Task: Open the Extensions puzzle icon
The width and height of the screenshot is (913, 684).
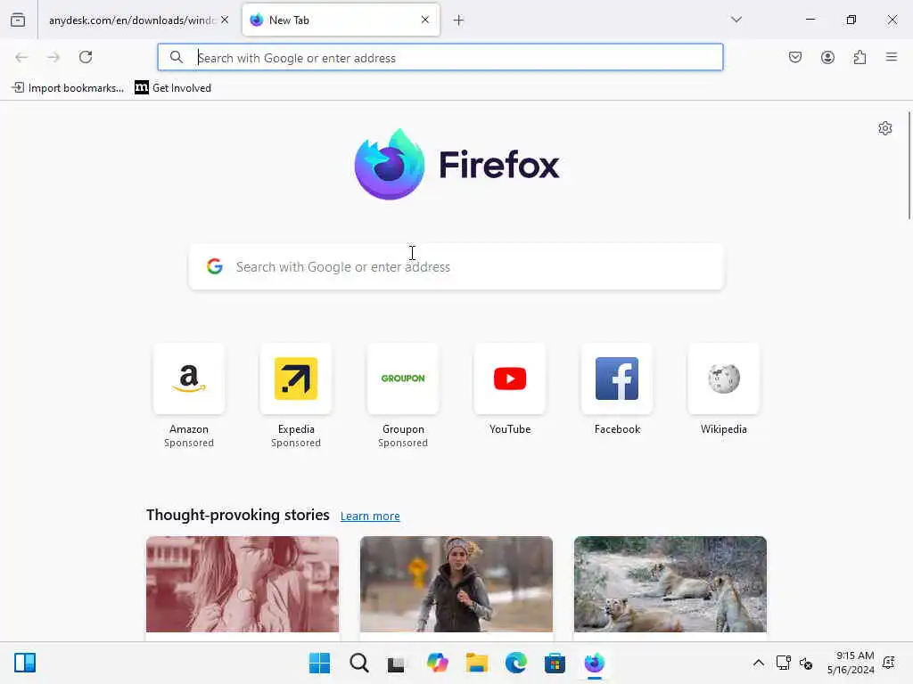Action: pyautogui.click(x=860, y=57)
